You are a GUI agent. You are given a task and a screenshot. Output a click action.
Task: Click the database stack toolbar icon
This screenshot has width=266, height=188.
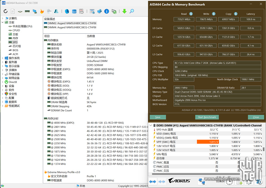click(x=74, y=11)
